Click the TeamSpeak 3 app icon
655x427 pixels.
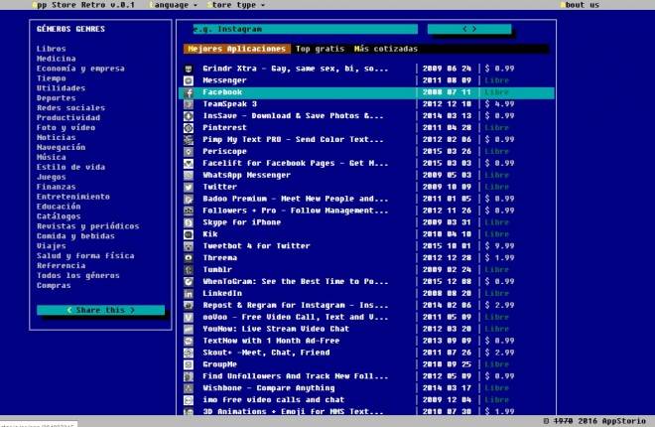[x=189, y=104]
